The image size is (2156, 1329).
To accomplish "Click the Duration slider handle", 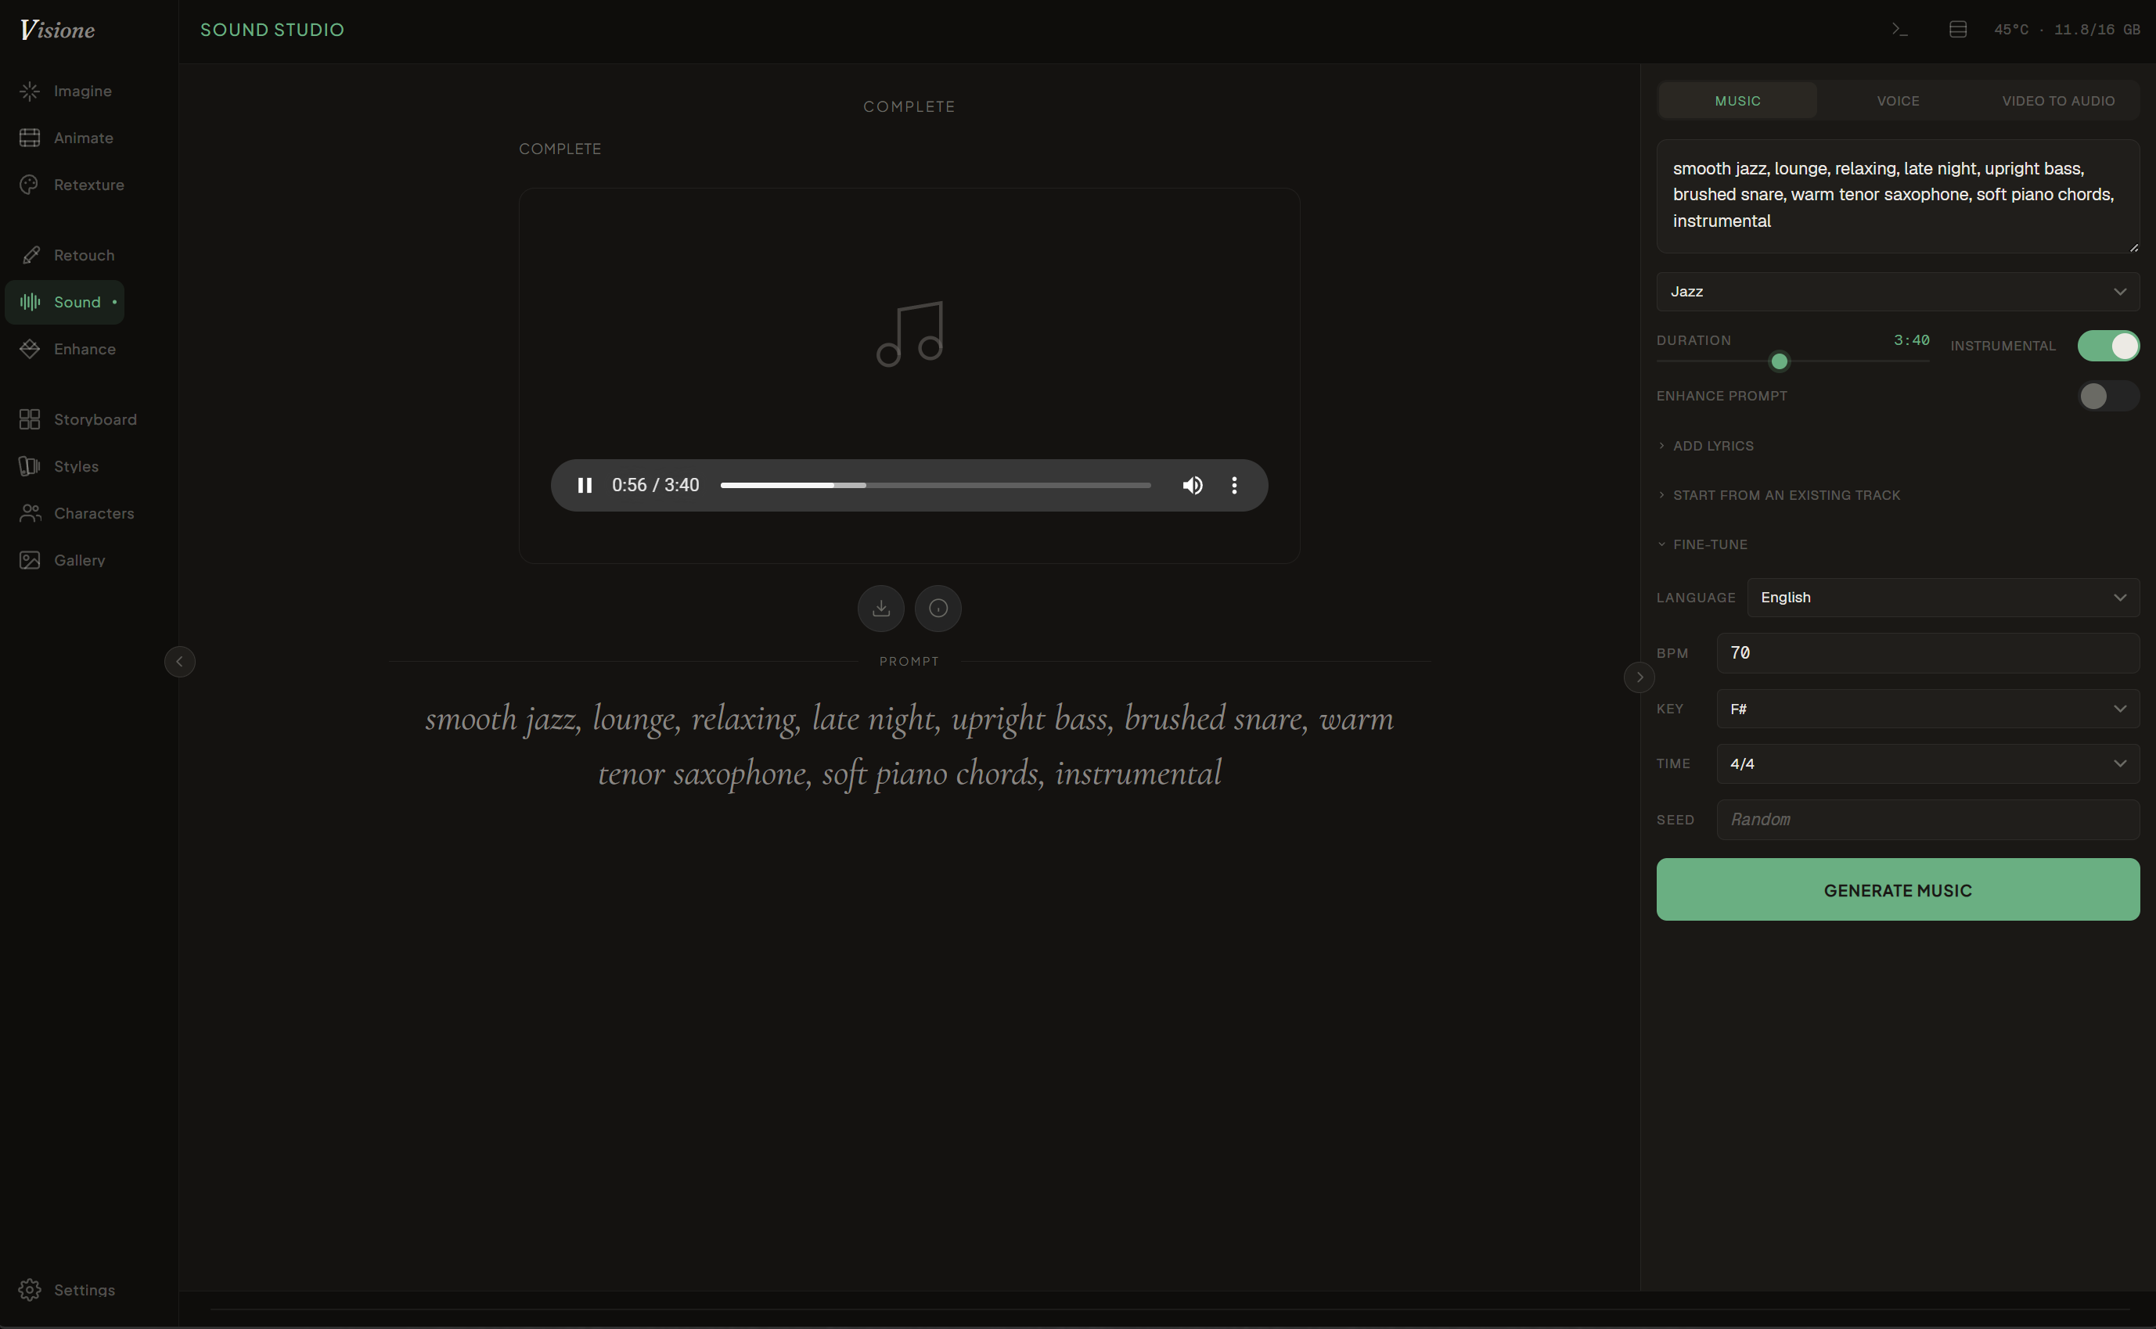I will (x=1779, y=361).
